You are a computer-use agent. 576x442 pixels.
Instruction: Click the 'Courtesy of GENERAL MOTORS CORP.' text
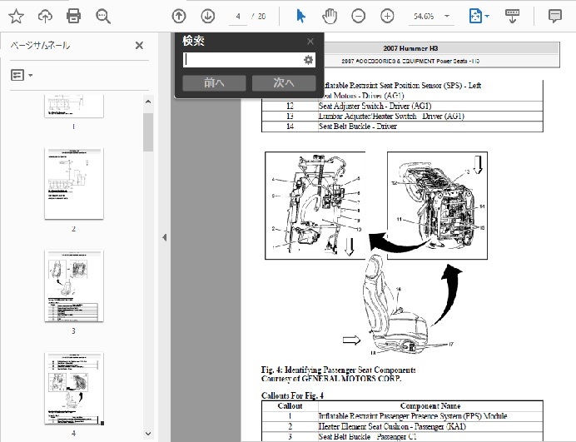pyautogui.click(x=331, y=379)
